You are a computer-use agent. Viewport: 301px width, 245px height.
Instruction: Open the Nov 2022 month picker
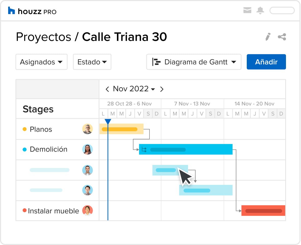pyautogui.click(x=134, y=89)
